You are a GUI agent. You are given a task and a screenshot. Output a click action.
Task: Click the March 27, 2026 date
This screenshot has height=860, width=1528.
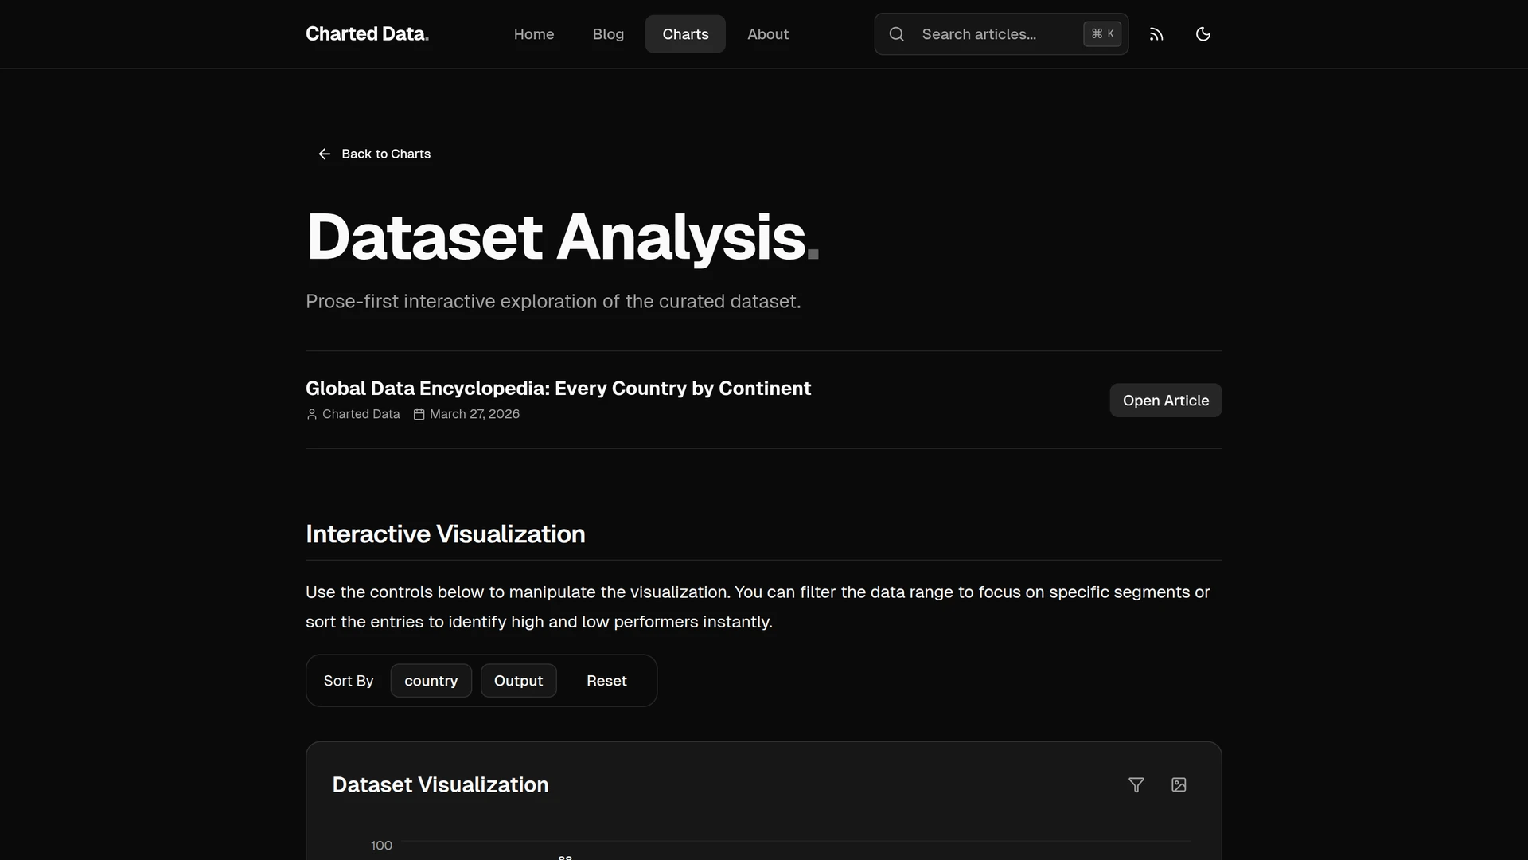coord(474,414)
